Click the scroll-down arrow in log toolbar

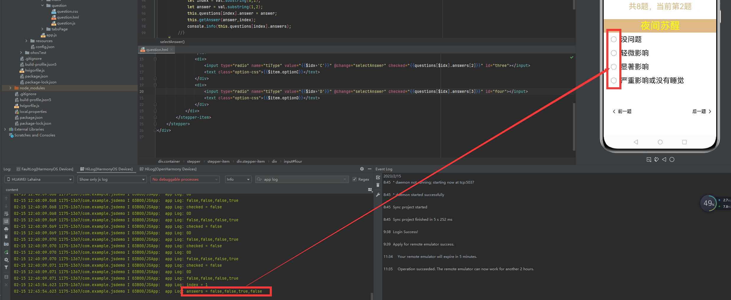coord(6,206)
